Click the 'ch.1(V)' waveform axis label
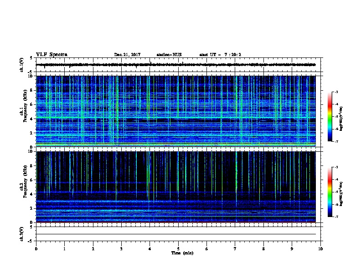This screenshot has width=361, height=279. coord(21,65)
